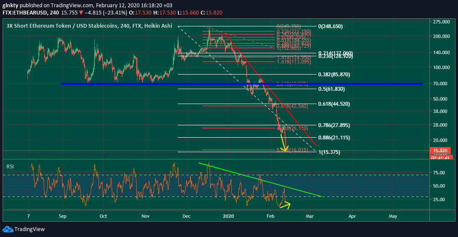458x237 pixels.
Task: Select the Fibonacci label 0(248.650)
Action: click(x=331, y=26)
